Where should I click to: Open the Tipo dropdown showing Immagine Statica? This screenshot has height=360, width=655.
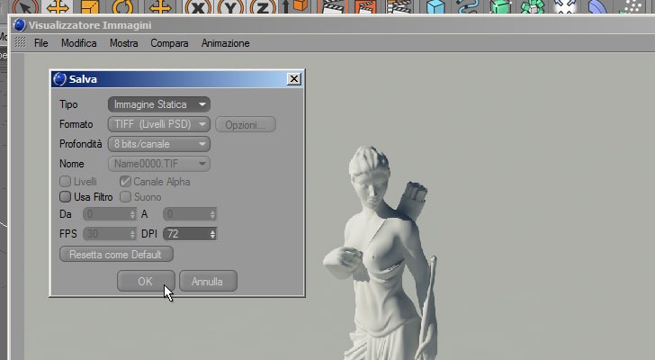(x=159, y=104)
